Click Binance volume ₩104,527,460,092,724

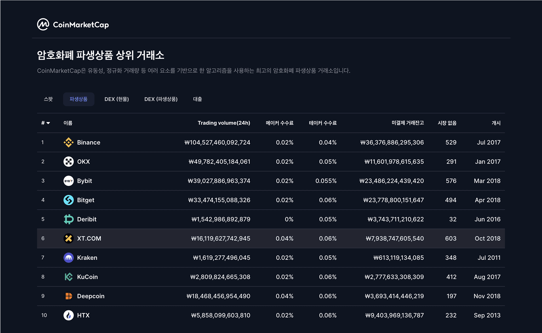217,142
